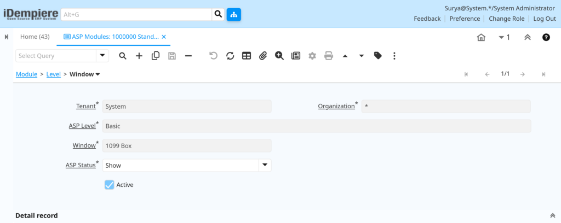Click Log Out link

(545, 19)
